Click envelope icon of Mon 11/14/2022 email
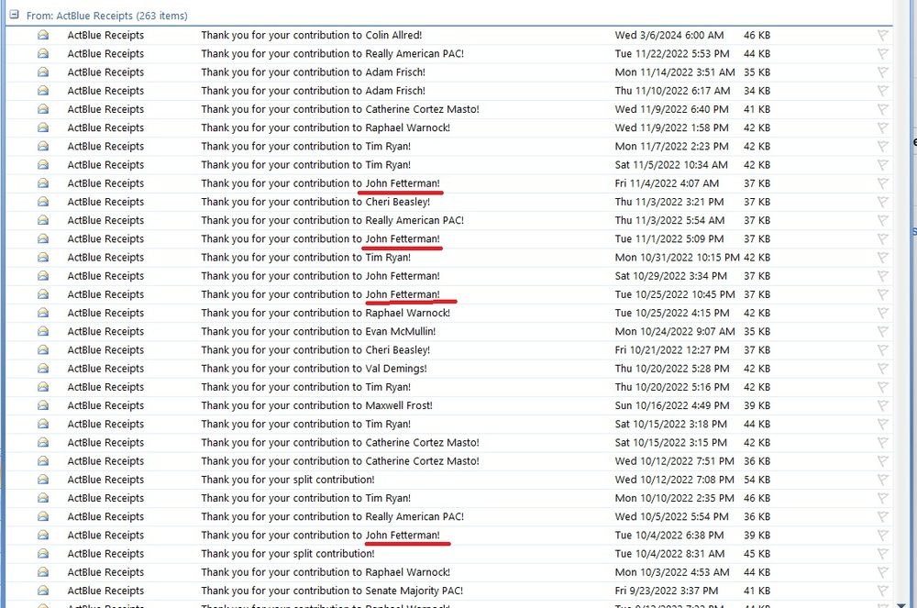917x608 pixels. 43,72
